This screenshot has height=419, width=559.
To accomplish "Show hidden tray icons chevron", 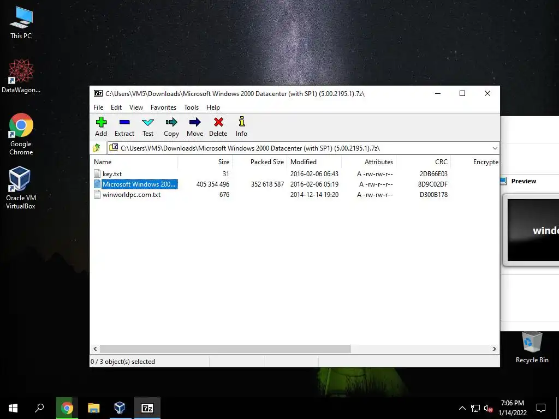I will coord(462,408).
